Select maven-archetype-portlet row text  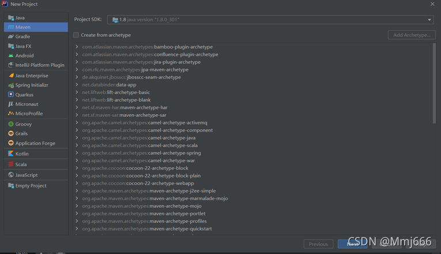[x=144, y=214]
